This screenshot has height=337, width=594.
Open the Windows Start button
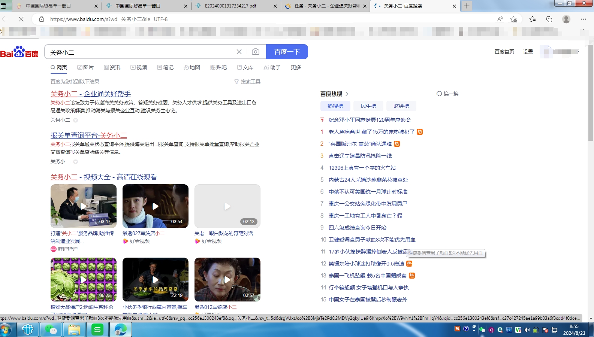(x=5, y=330)
